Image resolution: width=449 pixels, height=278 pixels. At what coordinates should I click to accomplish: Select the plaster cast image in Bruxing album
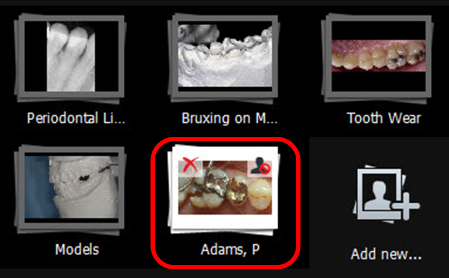point(225,55)
